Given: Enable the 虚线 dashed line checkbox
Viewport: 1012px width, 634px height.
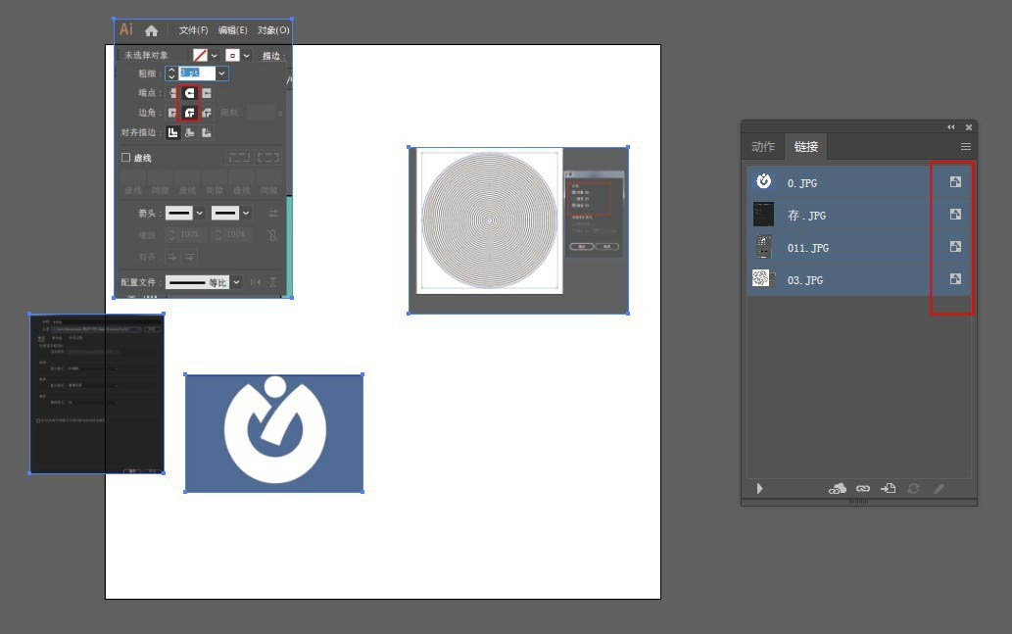Looking at the screenshot, I should click(125, 158).
